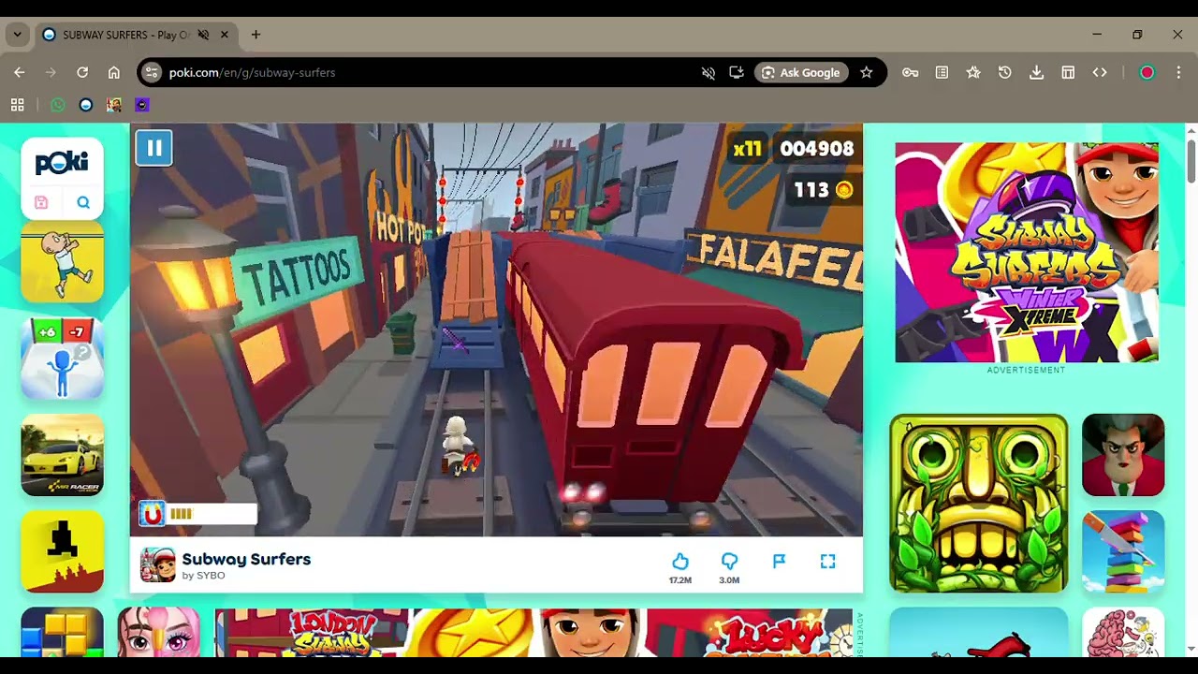Click the score multiplier x11
The width and height of the screenshot is (1198, 674).
point(747,149)
